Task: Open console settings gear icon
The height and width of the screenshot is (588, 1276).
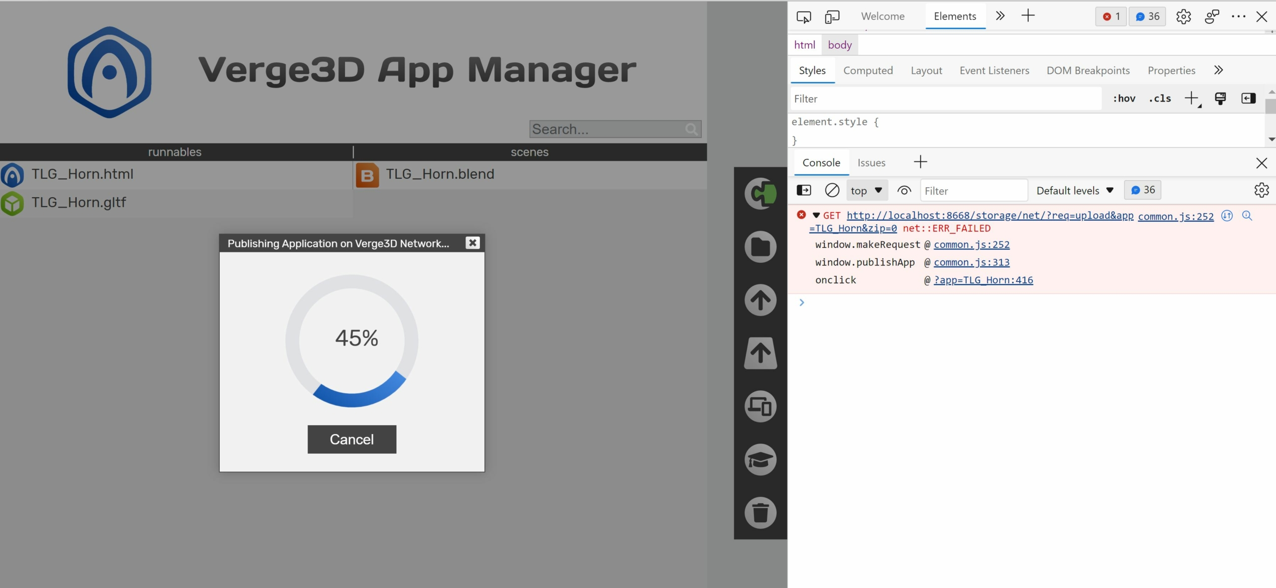Action: coord(1261,190)
